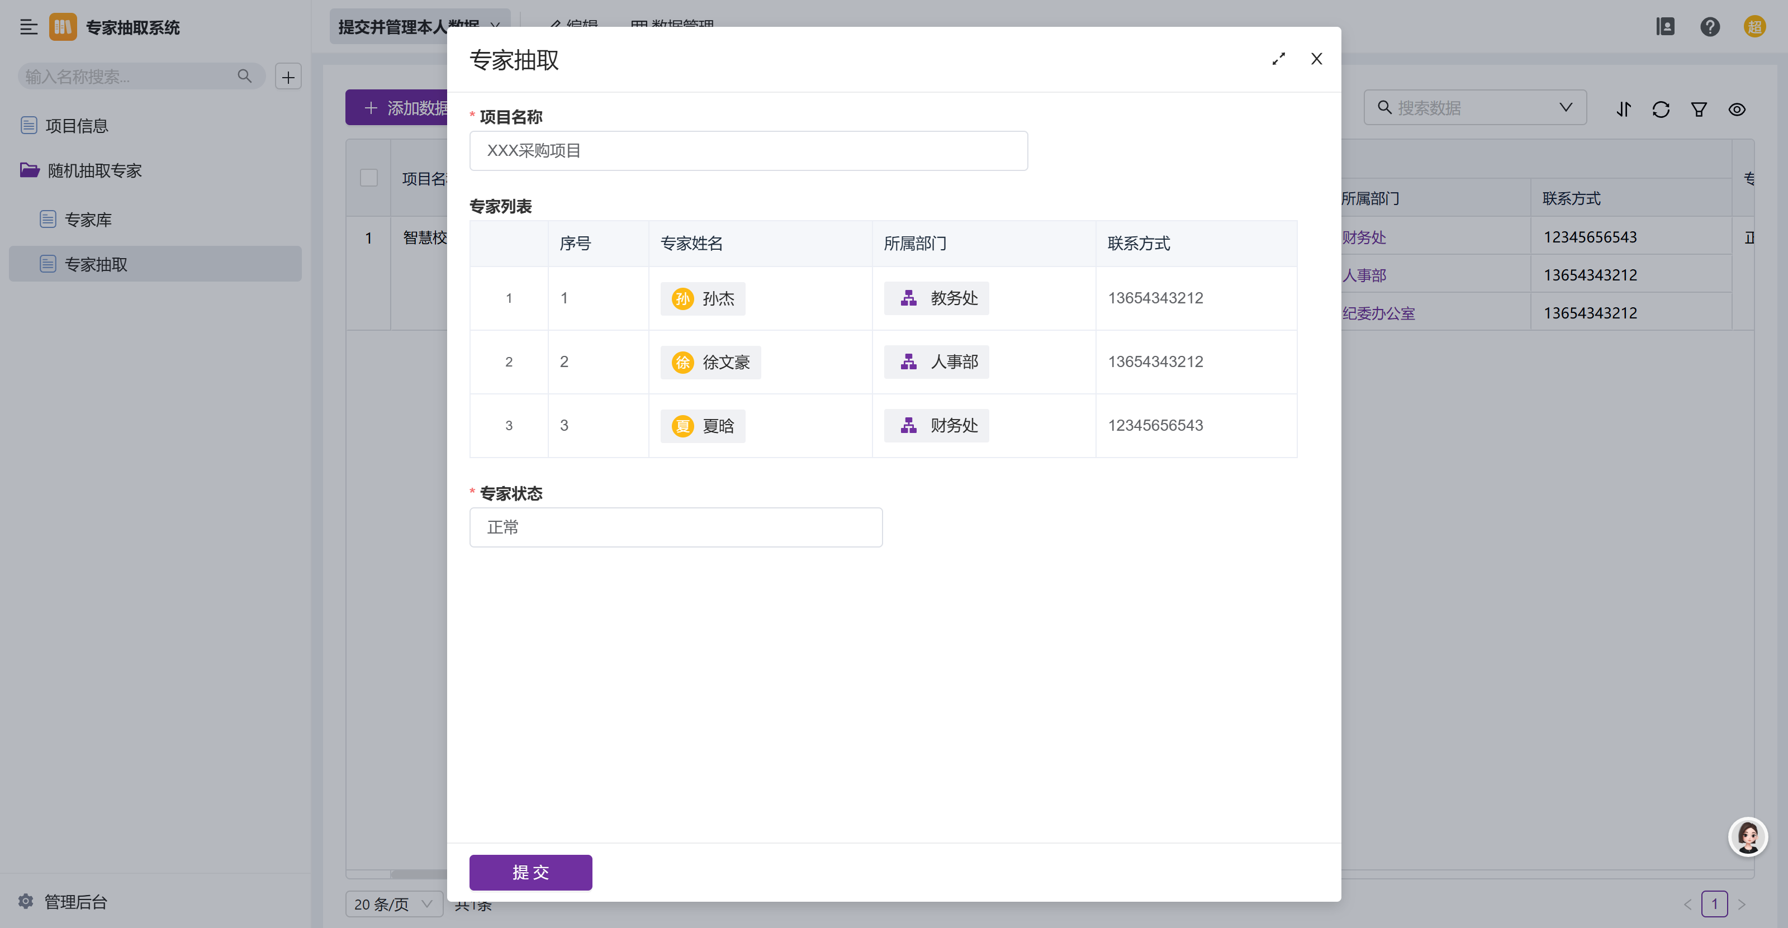Open 专家库 in the sidebar
This screenshot has height=928, width=1788.
click(x=87, y=219)
